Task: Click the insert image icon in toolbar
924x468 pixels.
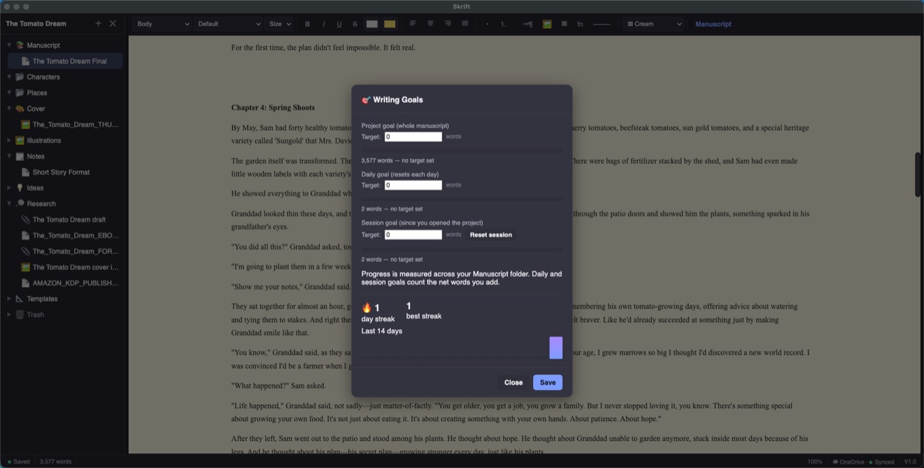Action: [547, 24]
